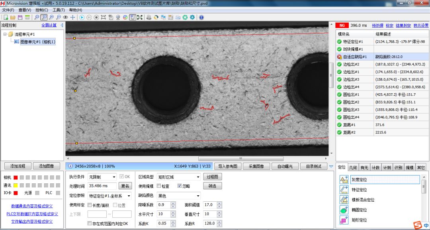Open the 区域类型 dropdown
The width and height of the screenshot is (430, 230).
tap(178, 177)
